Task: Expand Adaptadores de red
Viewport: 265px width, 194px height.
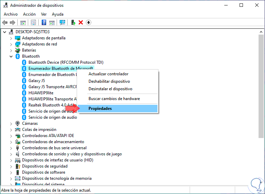Action: click(11, 44)
